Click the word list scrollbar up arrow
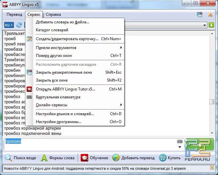This screenshot has height=175, width=218. [212, 34]
